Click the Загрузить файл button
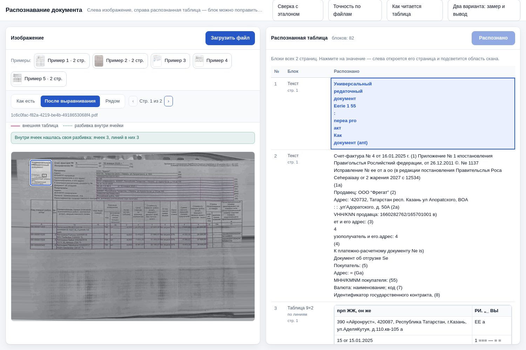The height and width of the screenshot is (350, 526). (x=230, y=38)
